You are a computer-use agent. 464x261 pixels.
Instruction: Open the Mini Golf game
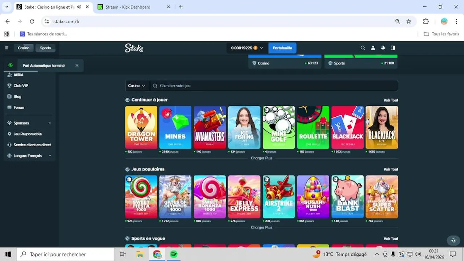point(278,127)
